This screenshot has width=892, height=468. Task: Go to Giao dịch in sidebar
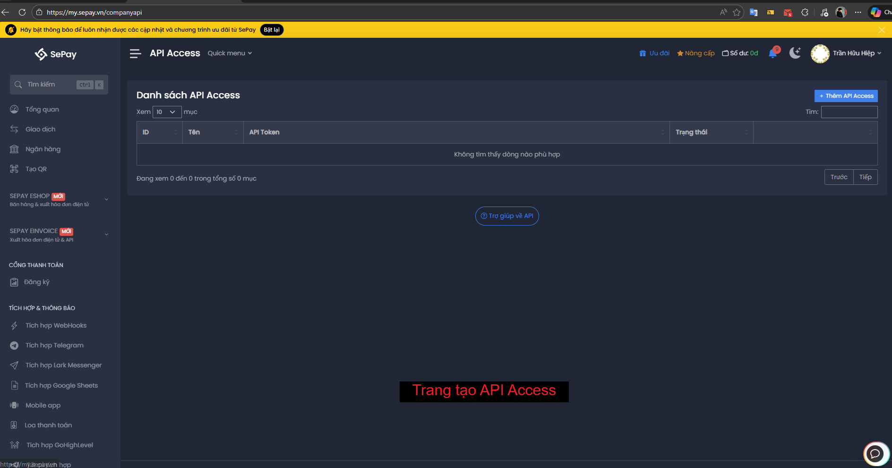[40, 130]
